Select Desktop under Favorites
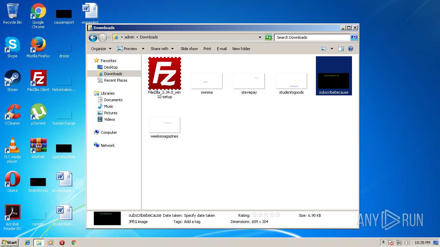440x247 pixels. tap(111, 67)
